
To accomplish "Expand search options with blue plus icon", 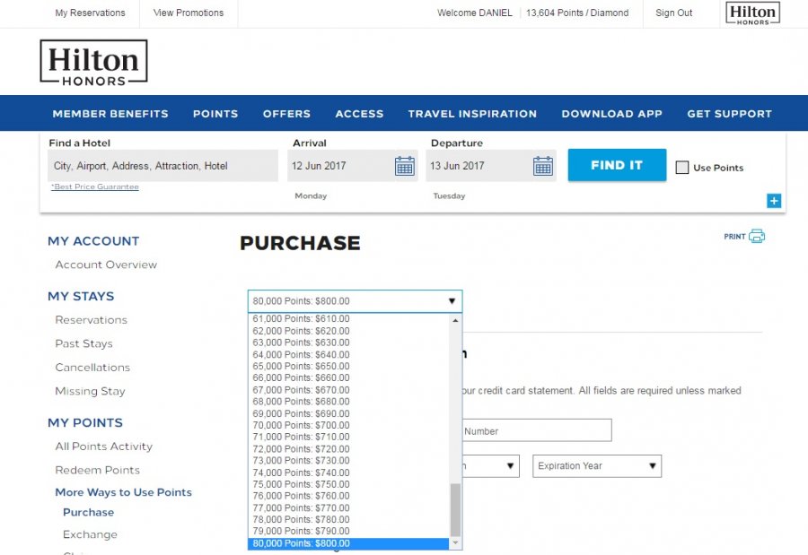I will 774,201.
